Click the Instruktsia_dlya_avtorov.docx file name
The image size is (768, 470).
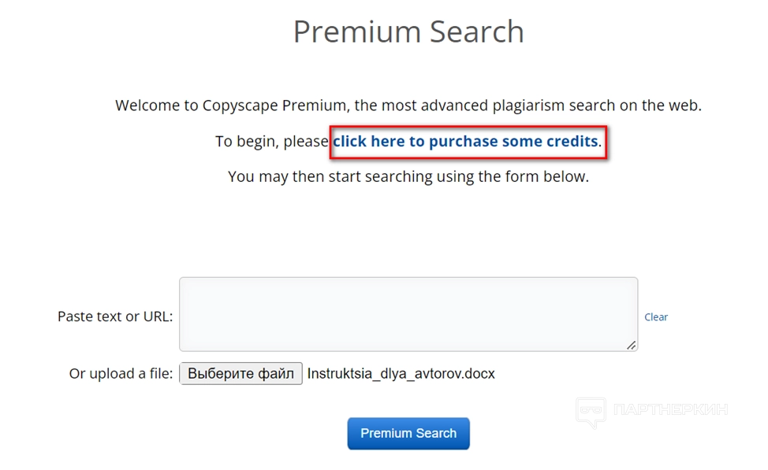click(x=401, y=373)
